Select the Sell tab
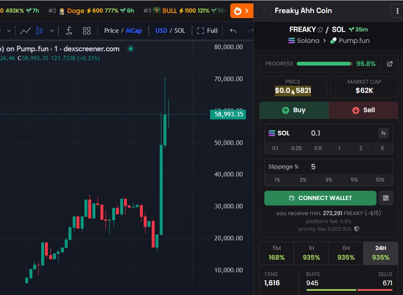Viewport: 403px width, 295px height. 363,110
